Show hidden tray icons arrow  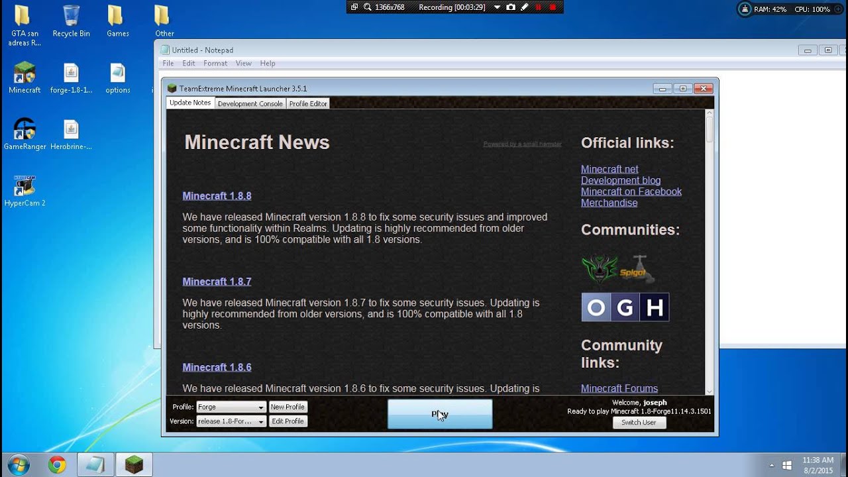(x=772, y=465)
